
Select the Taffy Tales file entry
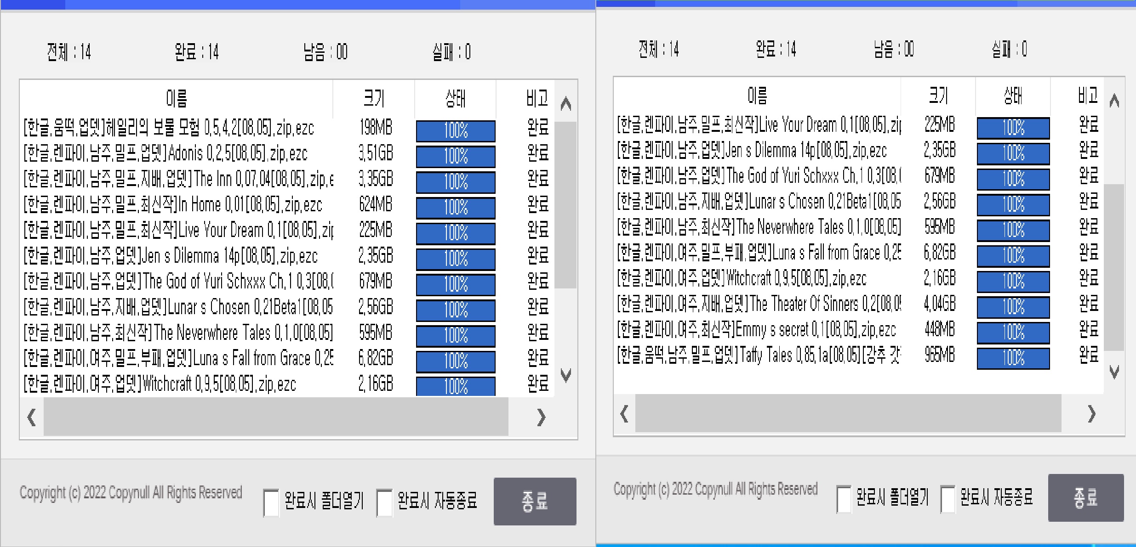[x=759, y=355]
